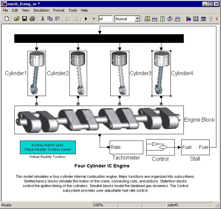The width and height of the screenshot is (221, 209).
Task: Print the model with the printer icon
Action: pos(32,19)
